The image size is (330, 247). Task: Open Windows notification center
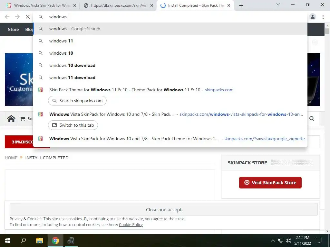point(319,241)
